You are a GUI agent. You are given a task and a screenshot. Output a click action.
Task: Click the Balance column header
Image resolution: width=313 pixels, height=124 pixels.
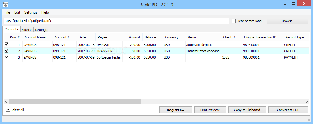tap(153, 37)
